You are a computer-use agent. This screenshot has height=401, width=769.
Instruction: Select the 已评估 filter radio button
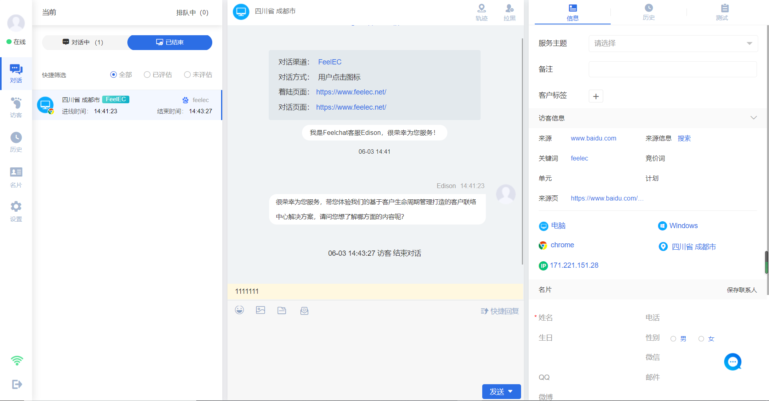(x=147, y=75)
